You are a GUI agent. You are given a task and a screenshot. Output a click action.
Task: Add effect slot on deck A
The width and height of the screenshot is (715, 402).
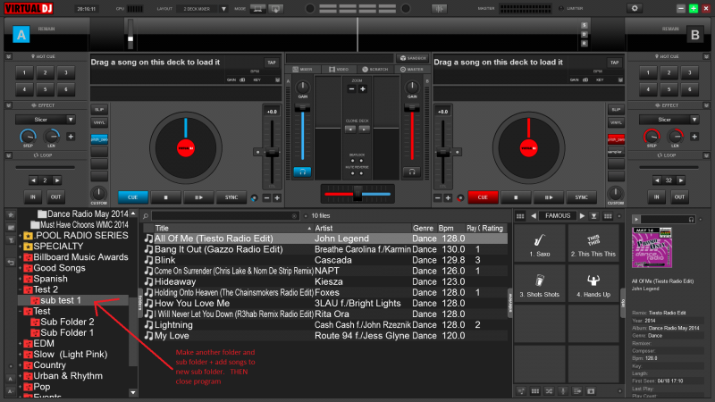71,137
